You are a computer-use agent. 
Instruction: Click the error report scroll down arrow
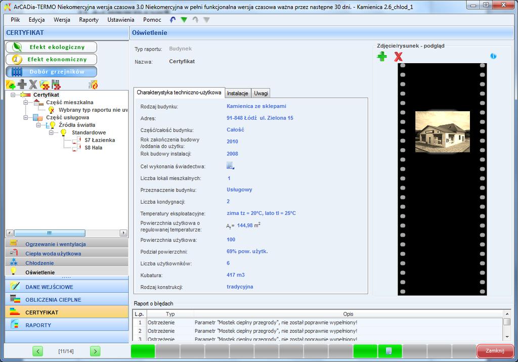pyautogui.click(x=507, y=337)
